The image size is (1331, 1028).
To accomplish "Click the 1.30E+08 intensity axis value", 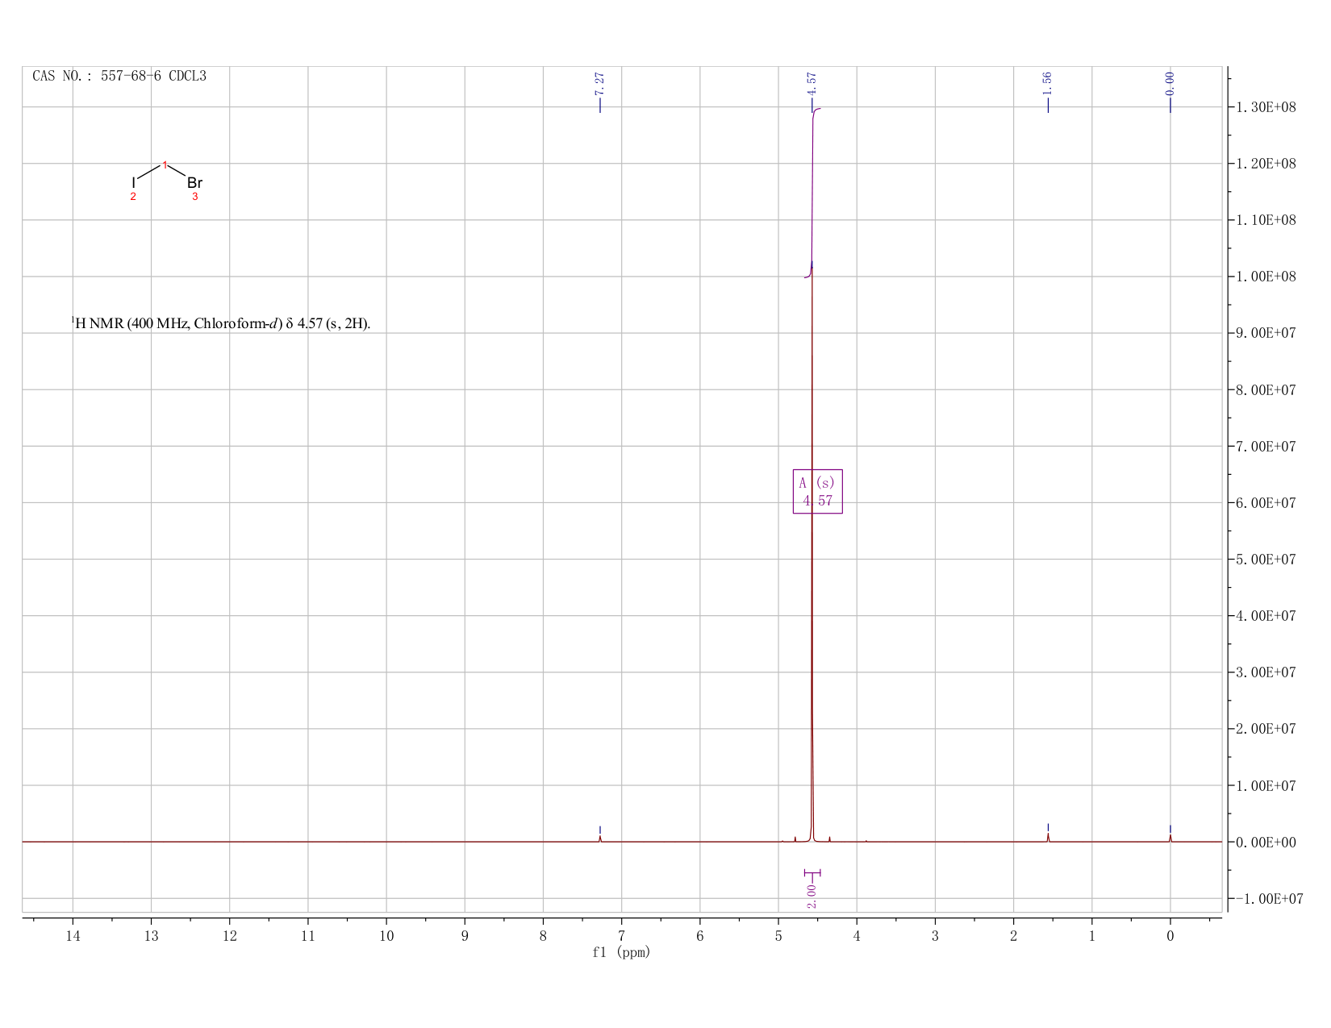I will tap(1266, 107).
